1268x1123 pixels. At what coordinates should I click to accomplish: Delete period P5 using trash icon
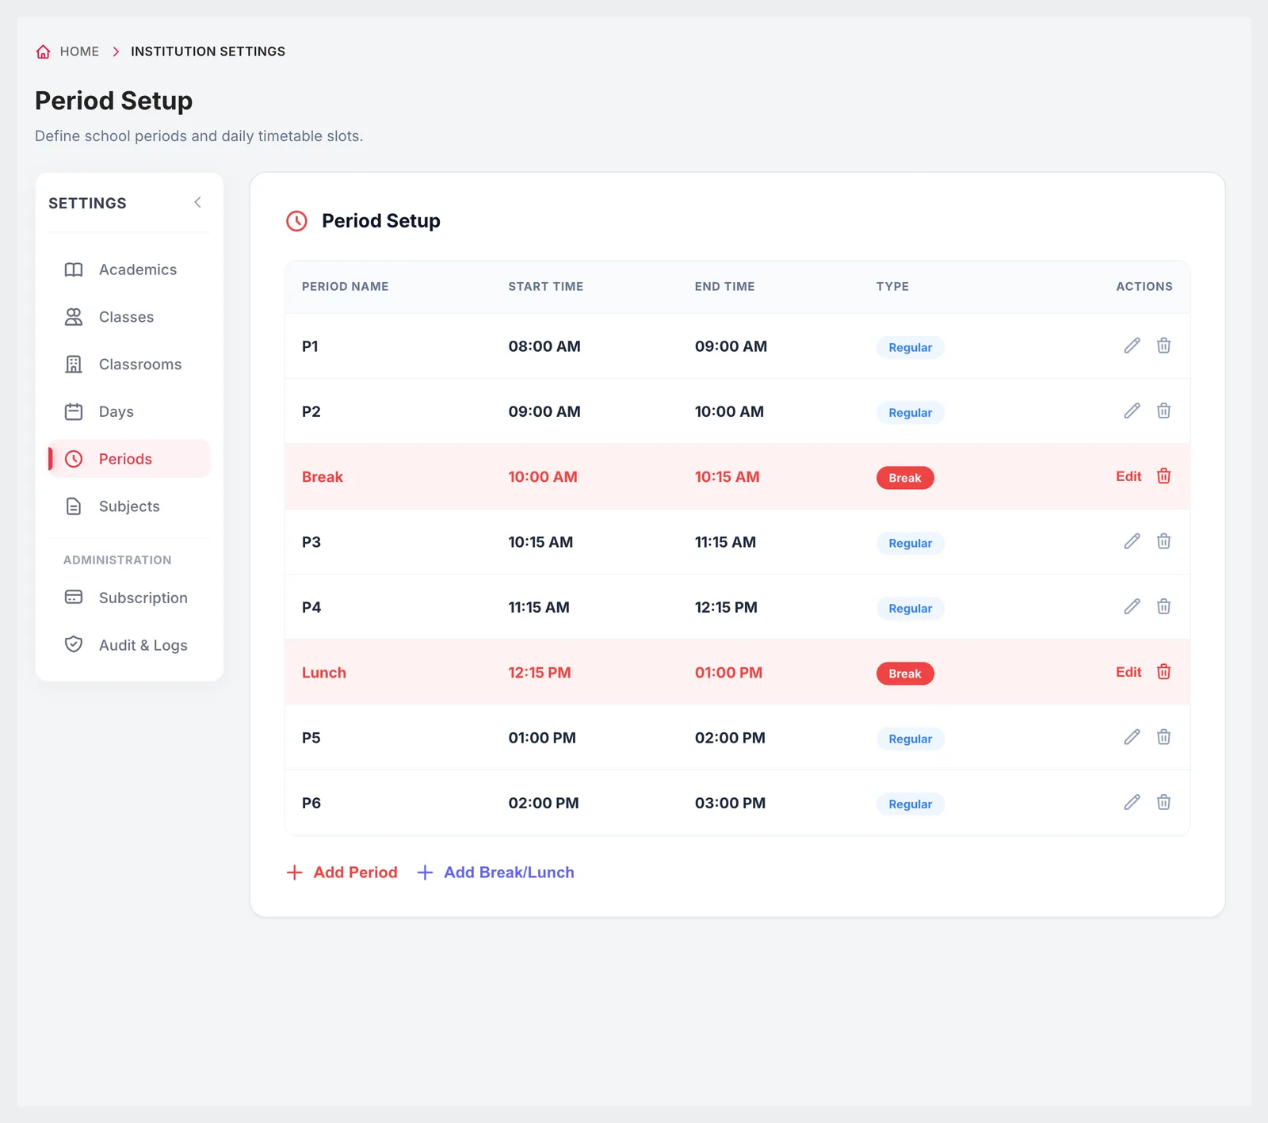click(1163, 737)
